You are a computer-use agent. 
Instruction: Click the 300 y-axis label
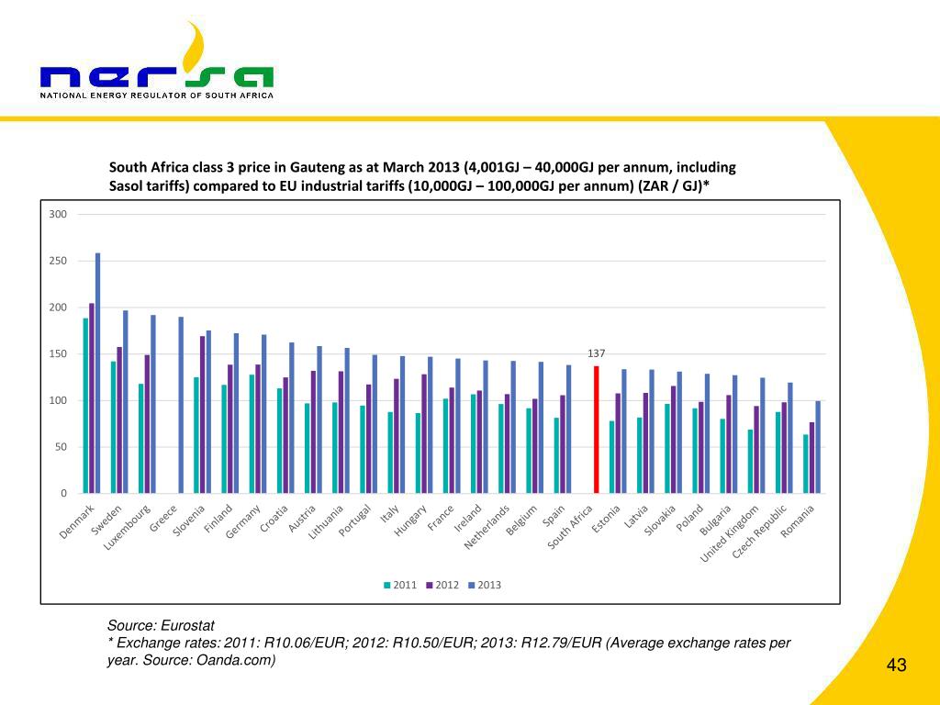tap(59, 215)
